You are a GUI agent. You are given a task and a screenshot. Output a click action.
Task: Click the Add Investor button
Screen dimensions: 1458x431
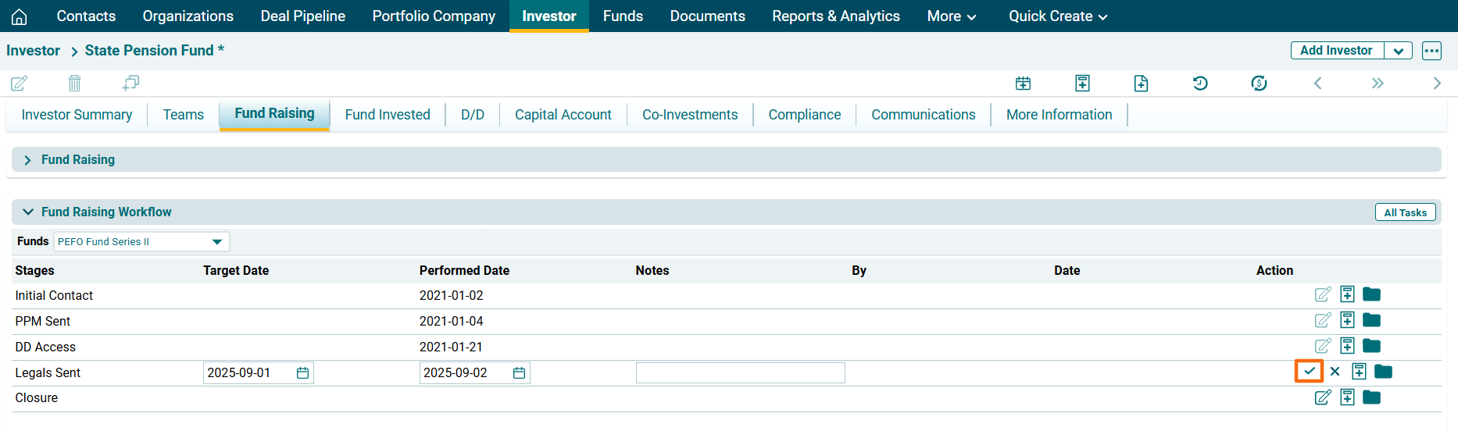(x=1336, y=51)
